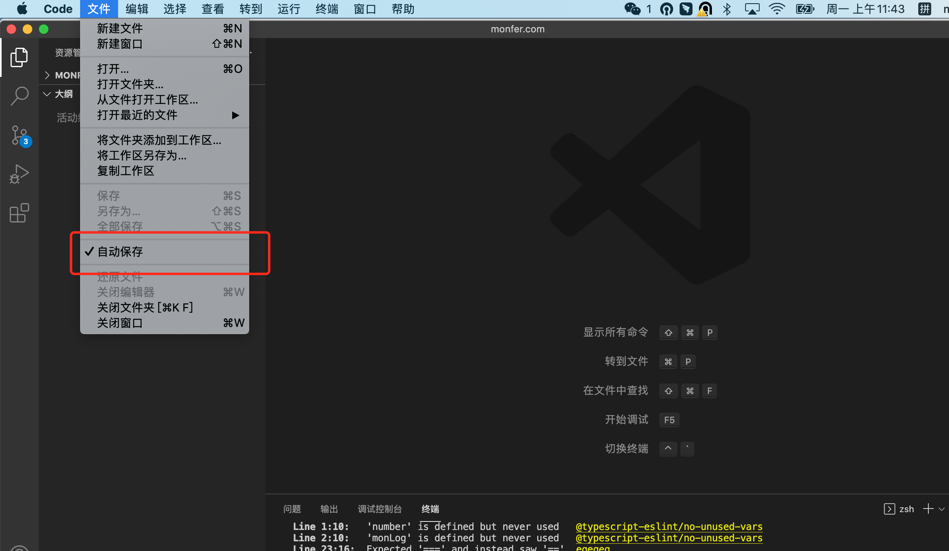Click the monfer.com window title
This screenshot has width=949, height=551.
coord(517,29)
